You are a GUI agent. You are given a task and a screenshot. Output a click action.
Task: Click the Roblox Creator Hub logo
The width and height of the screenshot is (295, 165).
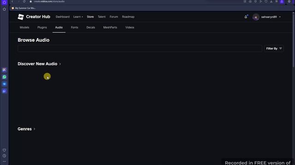21,17
